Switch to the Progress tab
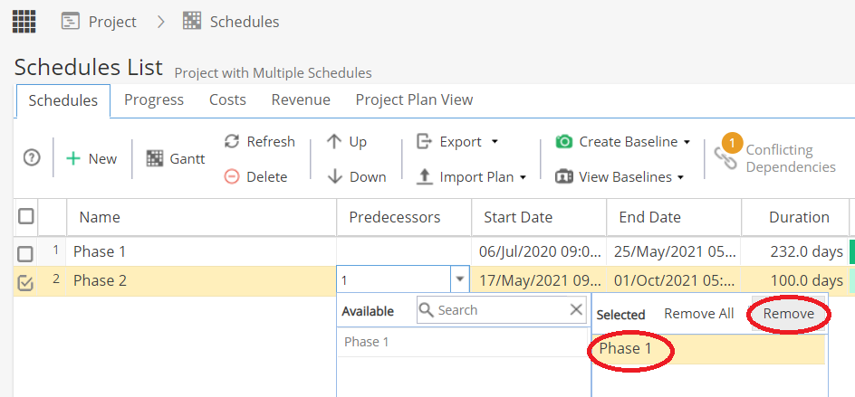 pos(154,99)
